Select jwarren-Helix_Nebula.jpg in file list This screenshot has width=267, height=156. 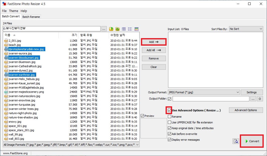tap(24, 79)
